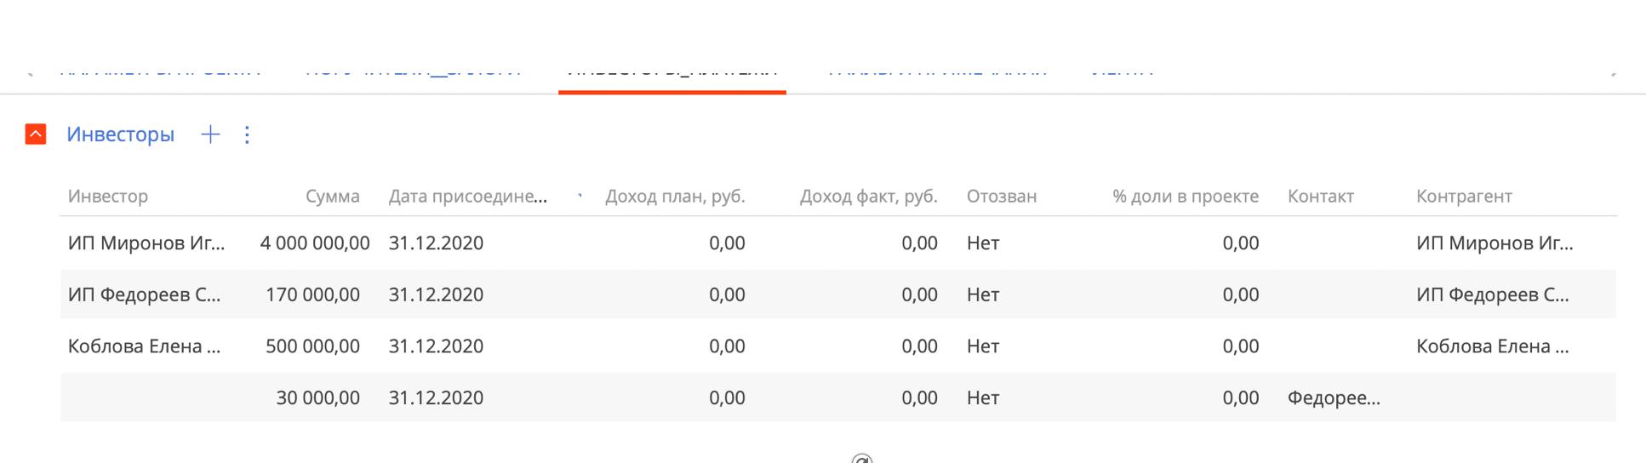Click the 4 000 000,00 sum cell
The height and width of the screenshot is (463, 1646).
pyautogui.click(x=315, y=243)
